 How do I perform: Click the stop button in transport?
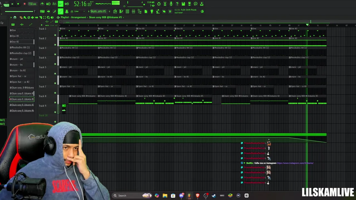(18, 4)
